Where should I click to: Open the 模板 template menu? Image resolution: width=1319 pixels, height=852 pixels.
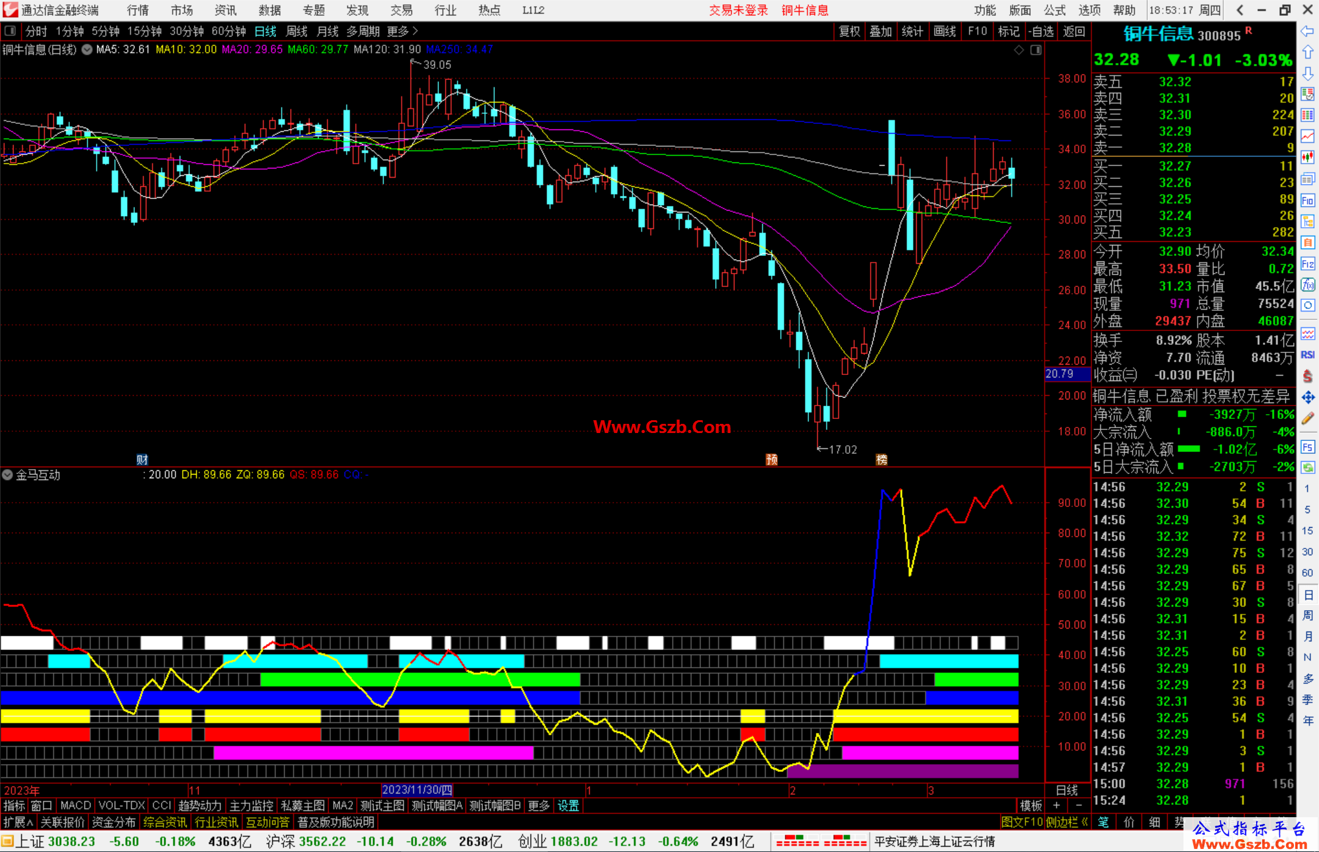(x=1031, y=806)
